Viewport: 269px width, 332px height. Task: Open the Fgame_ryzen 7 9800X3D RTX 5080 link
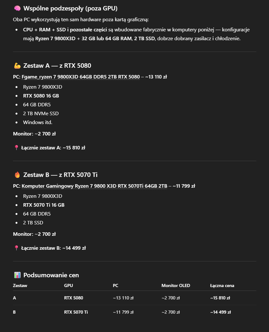tap(80, 77)
